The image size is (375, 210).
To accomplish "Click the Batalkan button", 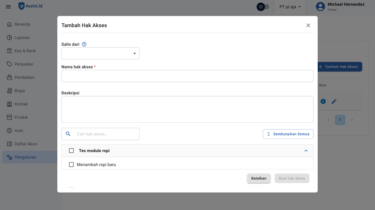I will 258,178.
